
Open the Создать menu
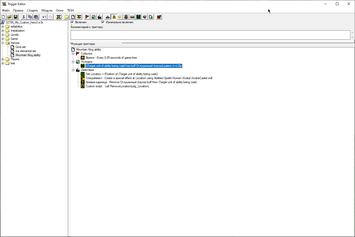(32, 10)
